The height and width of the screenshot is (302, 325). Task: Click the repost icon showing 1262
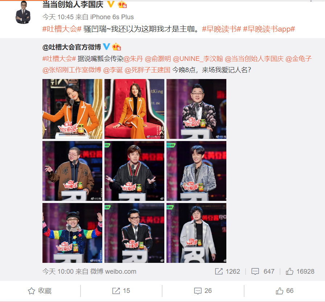pos(219,271)
